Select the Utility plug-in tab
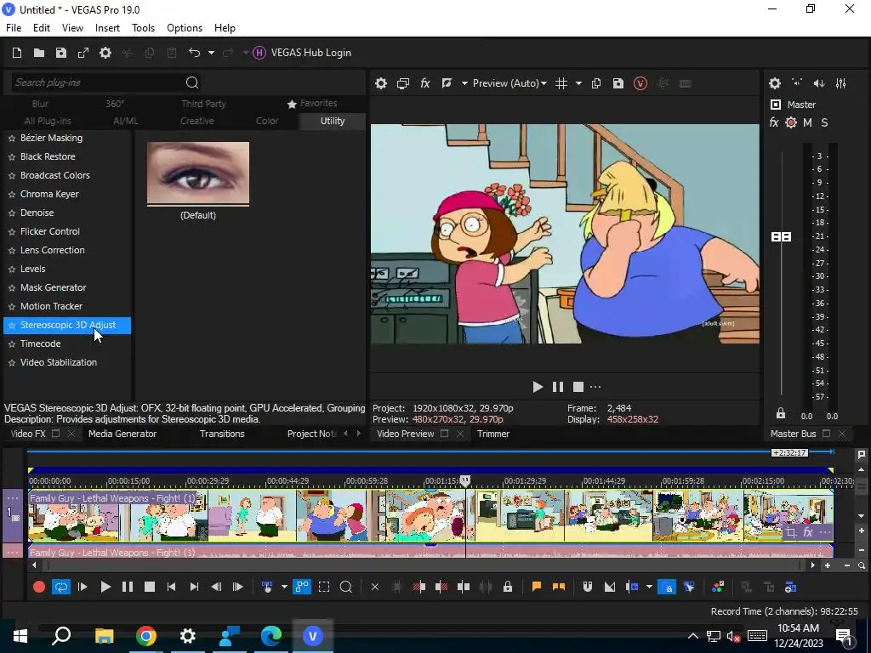 333,121
